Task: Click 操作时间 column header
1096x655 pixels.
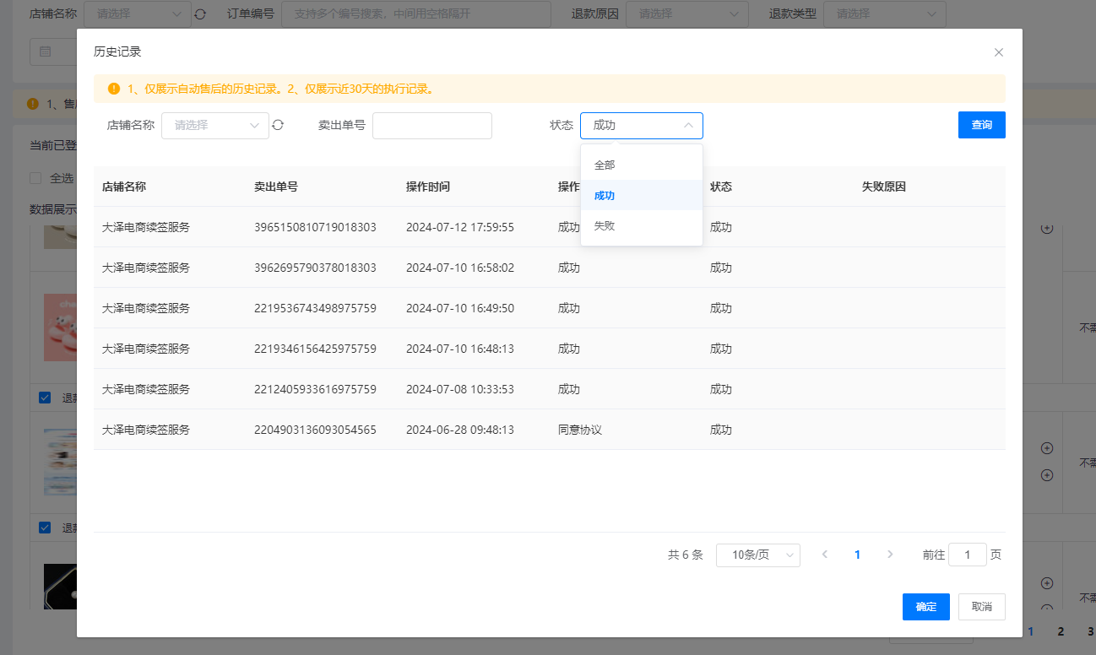Action: [428, 187]
